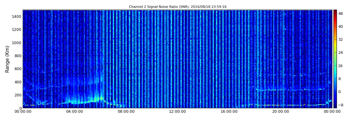Click the y-axis tick label 400
349x123 pixels.
click(x=18, y=82)
